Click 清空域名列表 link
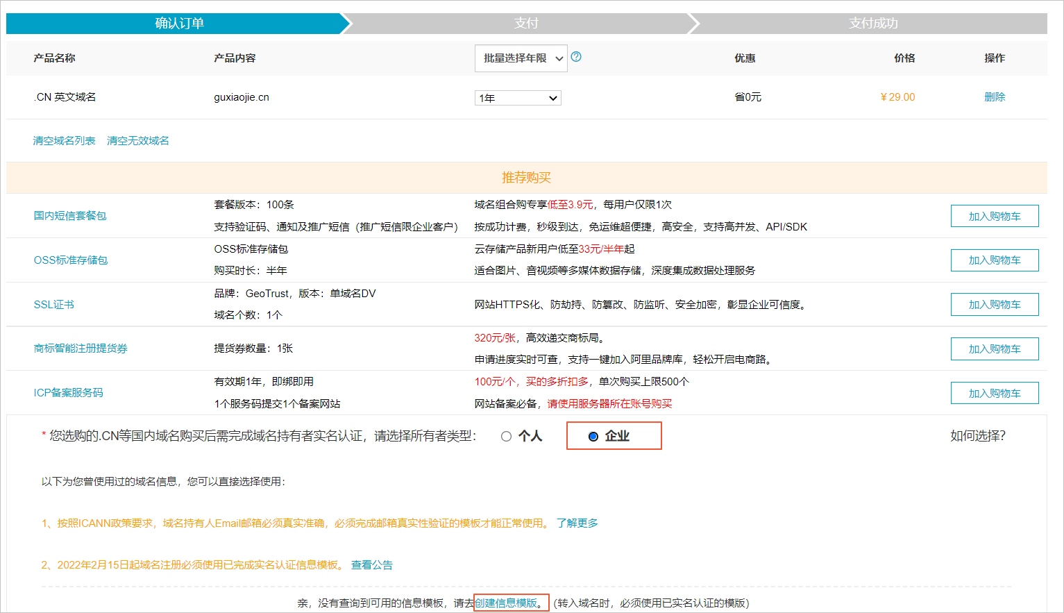Image resolution: width=1064 pixels, height=613 pixels. 65,140
